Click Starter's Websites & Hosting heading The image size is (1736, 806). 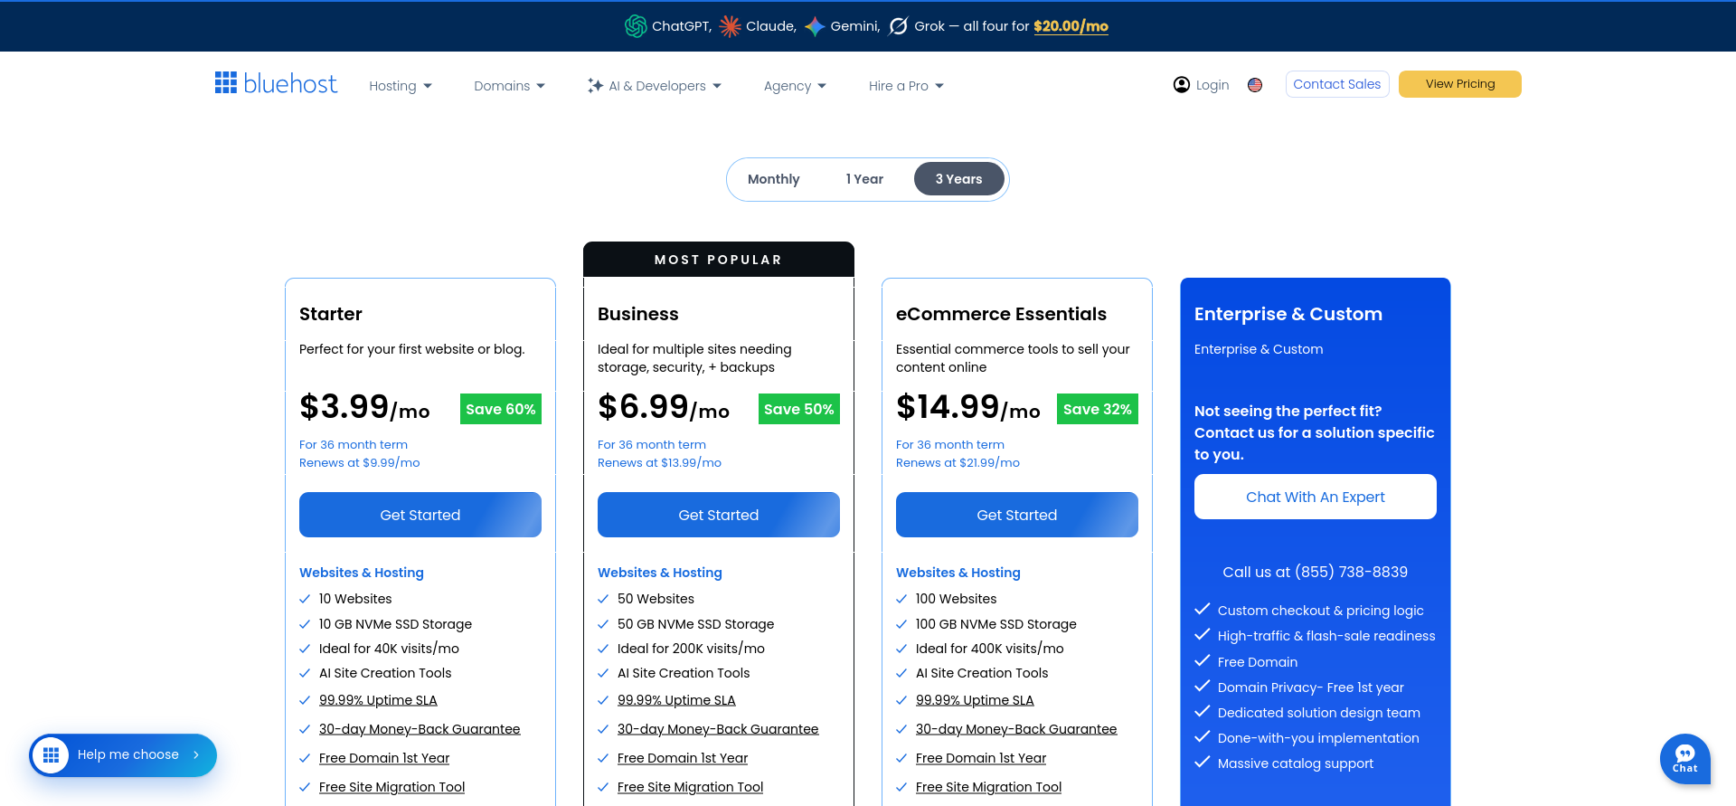coord(362,573)
